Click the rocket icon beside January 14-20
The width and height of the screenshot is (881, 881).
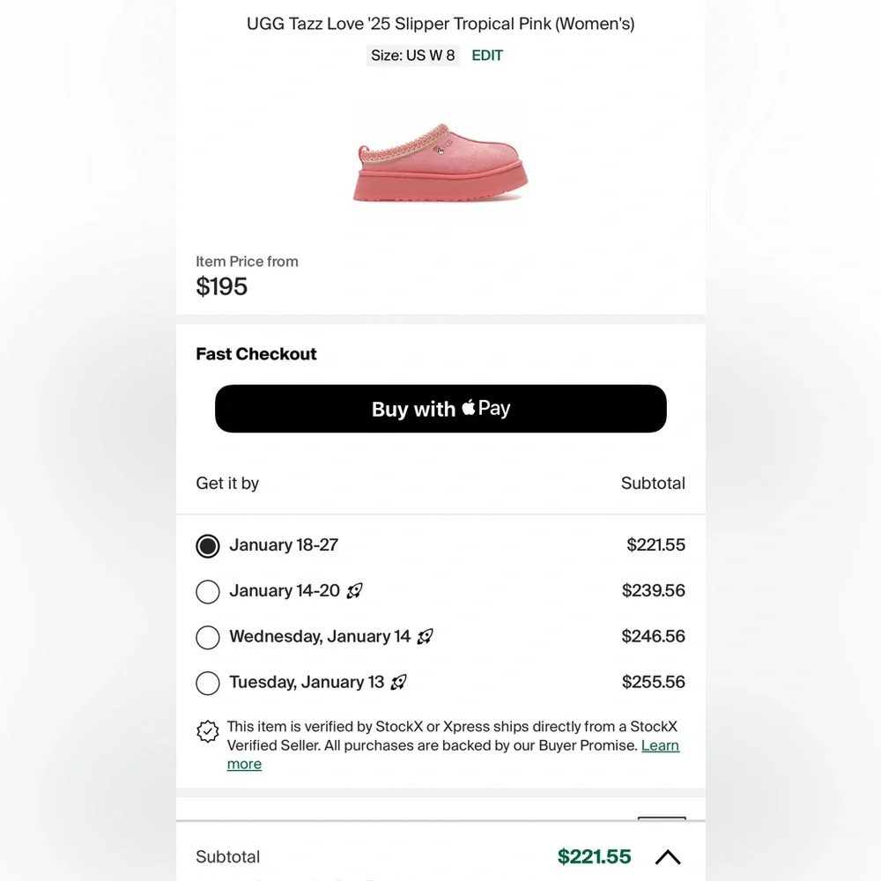(355, 591)
